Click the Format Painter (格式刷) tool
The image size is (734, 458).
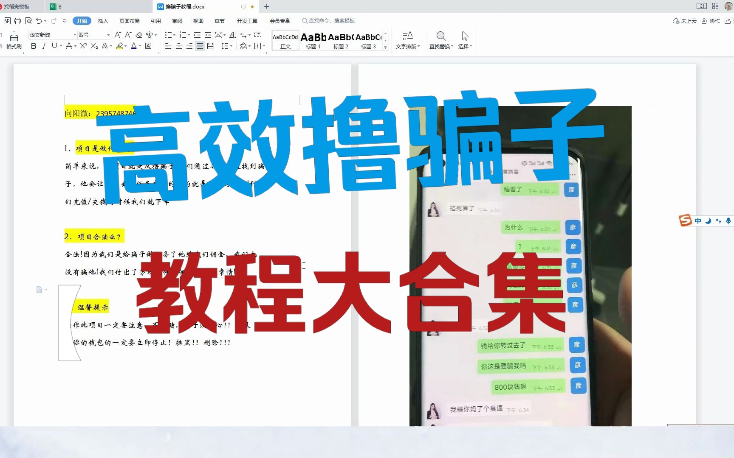tap(14, 40)
